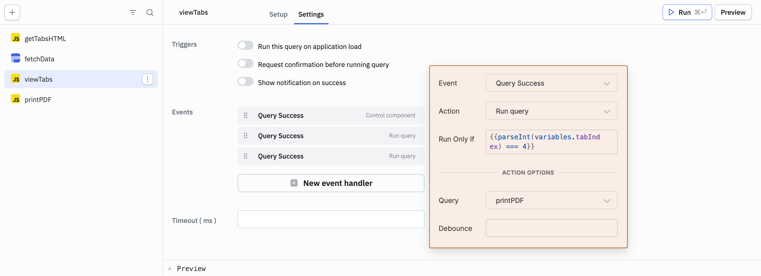The width and height of the screenshot is (761, 276).
Task: Click the JS icon beside getTabsHTML
Action: (x=16, y=38)
